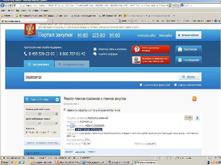Click the browser Forward arrow button
Viewport: 221px width, 165px height.
(7, 5)
